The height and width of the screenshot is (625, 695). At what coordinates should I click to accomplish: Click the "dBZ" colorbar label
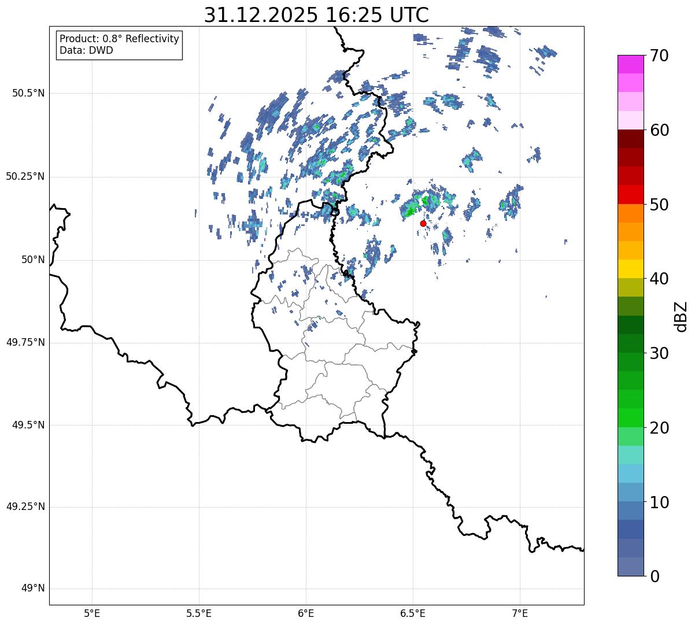click(681, 316)
